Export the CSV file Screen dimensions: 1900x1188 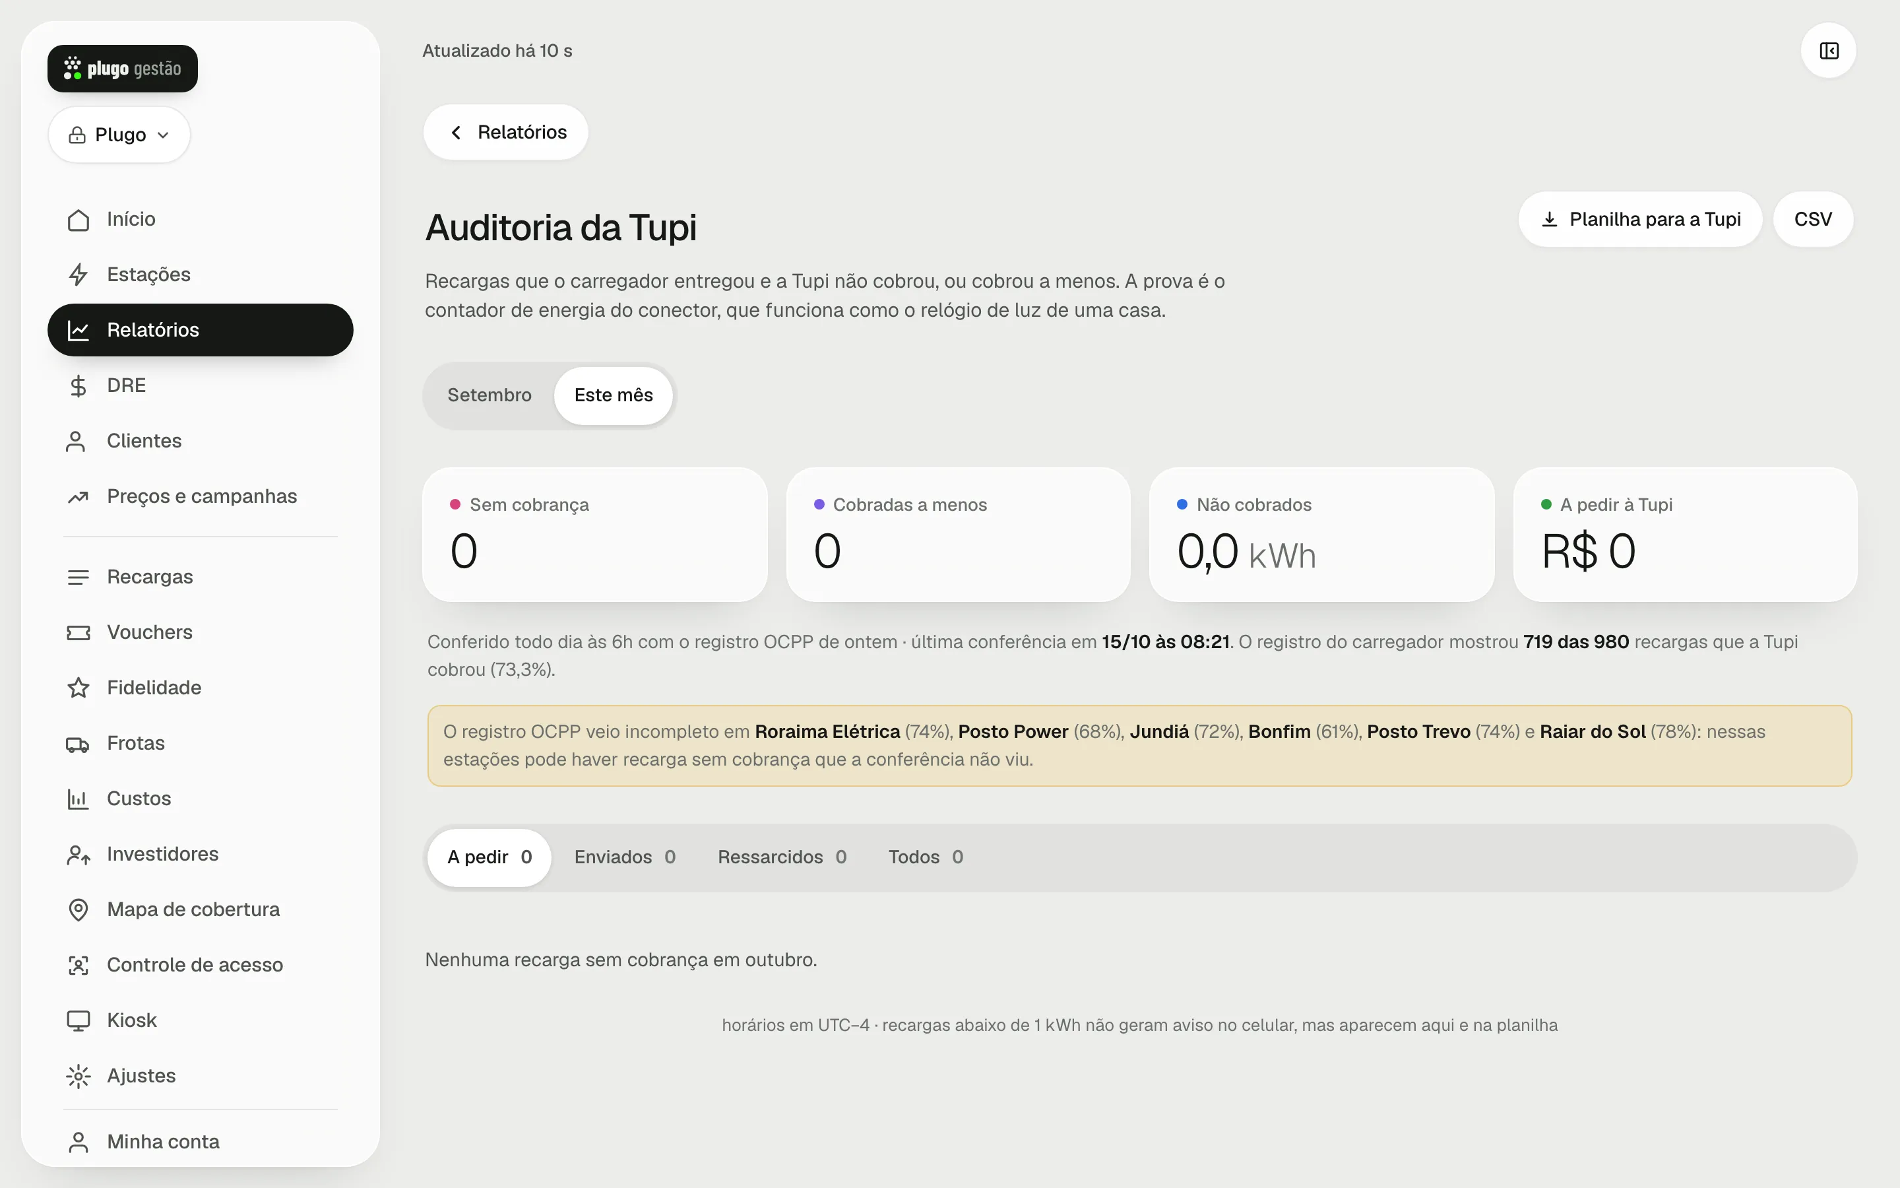pyautogui.click(x=1813, y=219)
